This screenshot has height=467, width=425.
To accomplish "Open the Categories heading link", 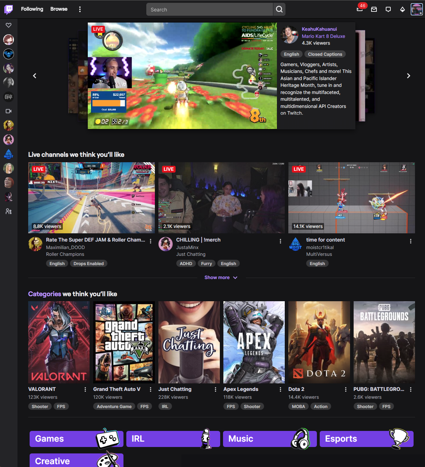I will 45,294.
